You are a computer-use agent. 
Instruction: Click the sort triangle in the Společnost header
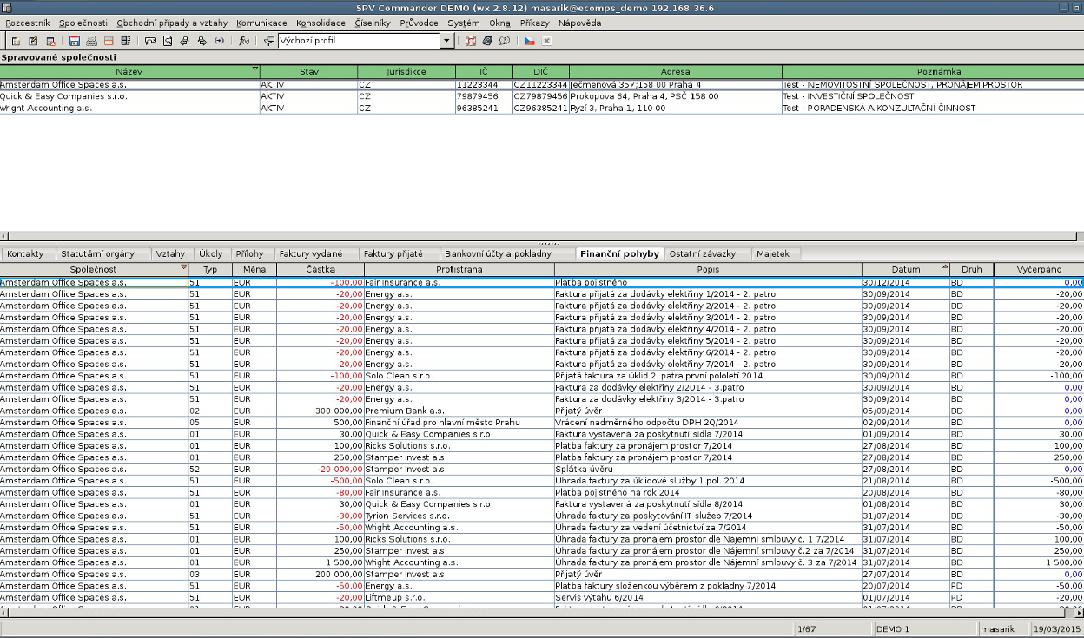183,267
